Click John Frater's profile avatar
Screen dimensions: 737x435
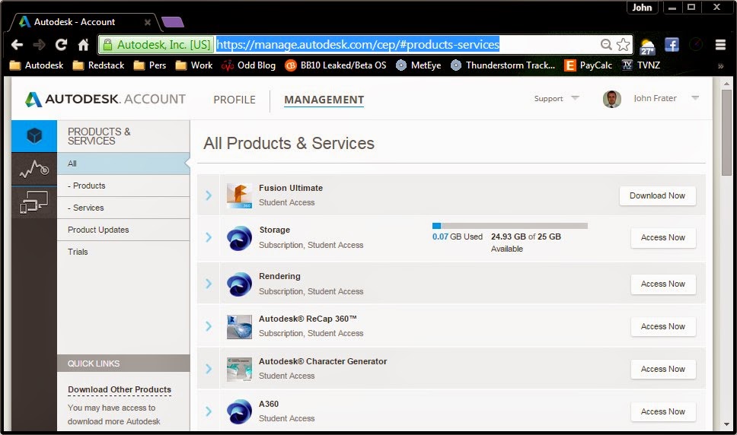[612, 99]
